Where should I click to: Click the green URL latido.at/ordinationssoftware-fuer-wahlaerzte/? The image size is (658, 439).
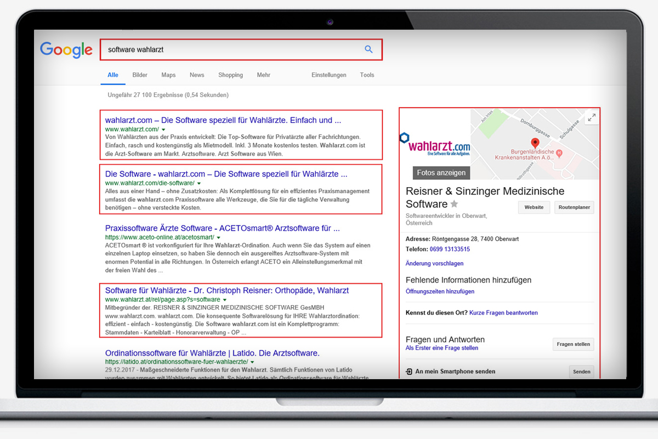click(177, 362)
